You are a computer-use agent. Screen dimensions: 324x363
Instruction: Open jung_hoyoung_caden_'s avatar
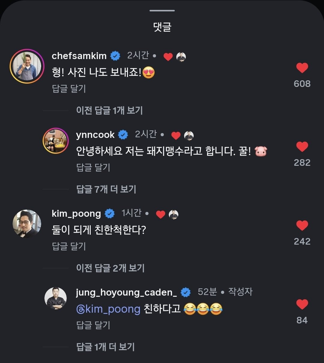click(56, 299)
